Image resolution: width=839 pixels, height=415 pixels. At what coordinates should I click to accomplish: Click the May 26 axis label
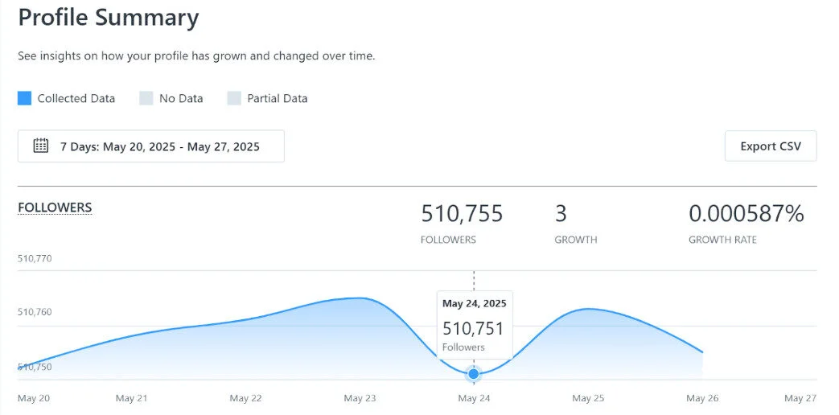(x=702, y=398)
